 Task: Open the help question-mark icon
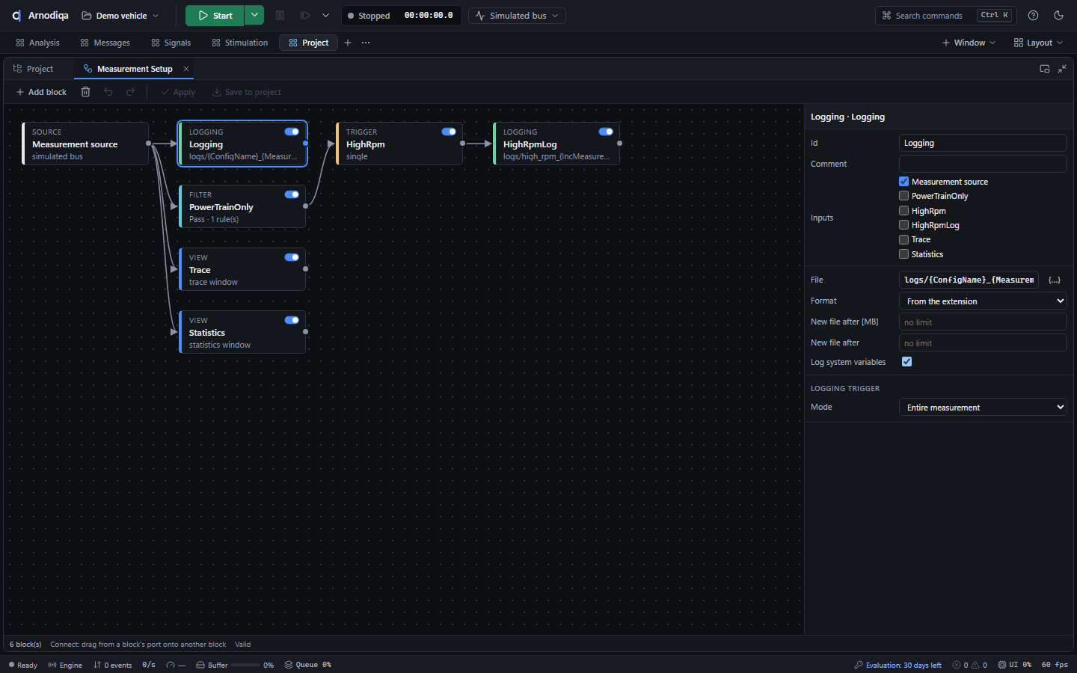(x=1033, y=16)
